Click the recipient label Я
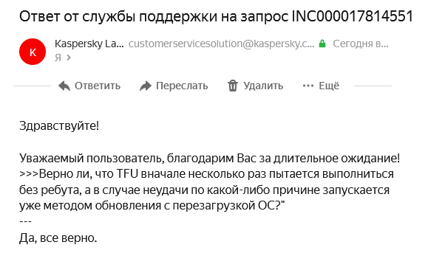Viewport: 428px width, 270px height. [58, 58]
